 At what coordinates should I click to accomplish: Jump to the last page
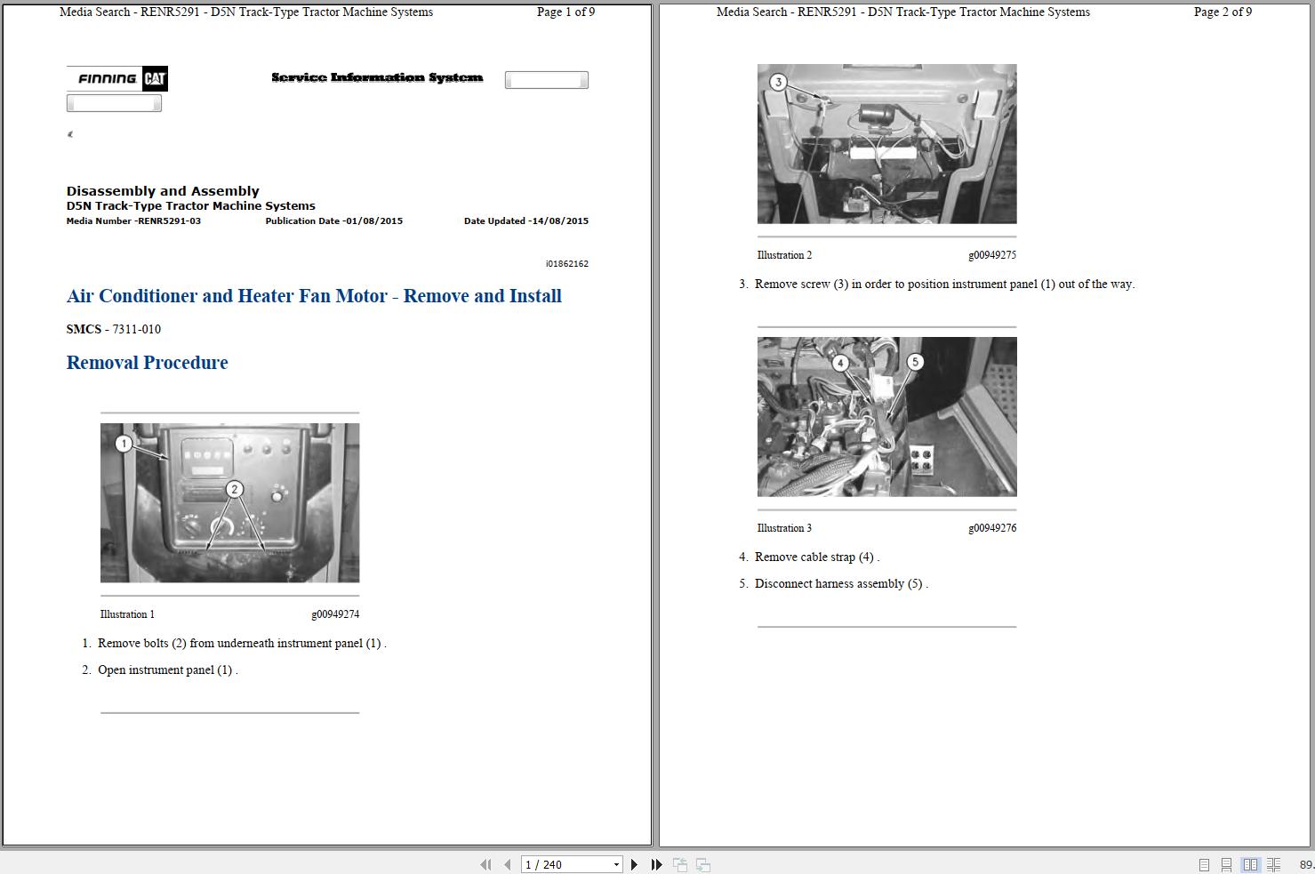[656, 864]
